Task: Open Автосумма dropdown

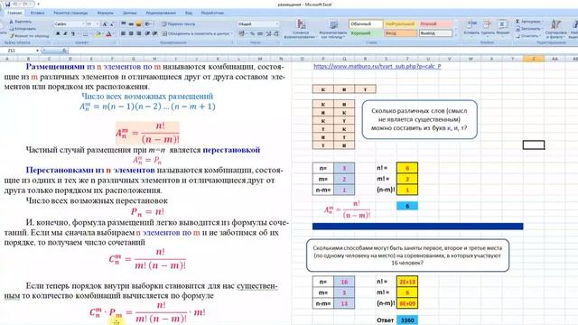Action: coord(529,22)
